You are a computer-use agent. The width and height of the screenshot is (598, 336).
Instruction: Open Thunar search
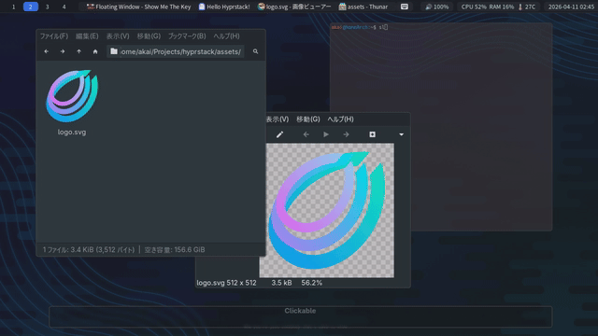255,51
